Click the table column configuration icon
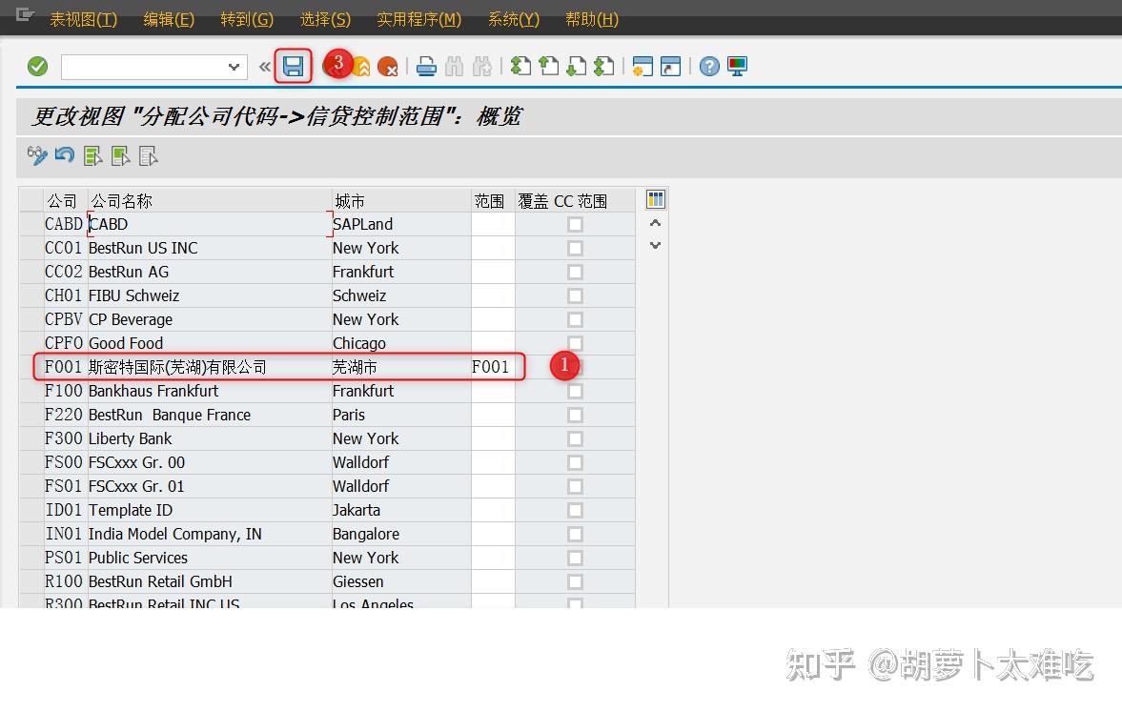 pos(655,198)
